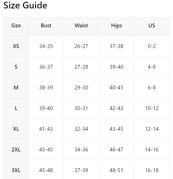Click the L size row label
Image resolution: width=173 pixels, height=179 pixels.
pyautogui.click(x=16, y=108)
